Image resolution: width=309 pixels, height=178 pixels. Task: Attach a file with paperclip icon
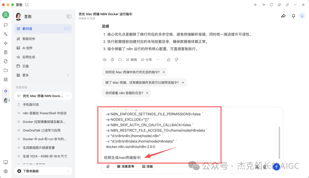(x=108, y=167)
